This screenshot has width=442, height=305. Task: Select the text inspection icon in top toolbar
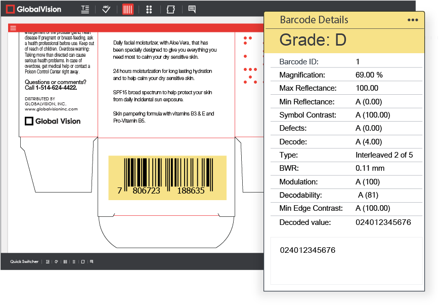(x=85, y=9)
